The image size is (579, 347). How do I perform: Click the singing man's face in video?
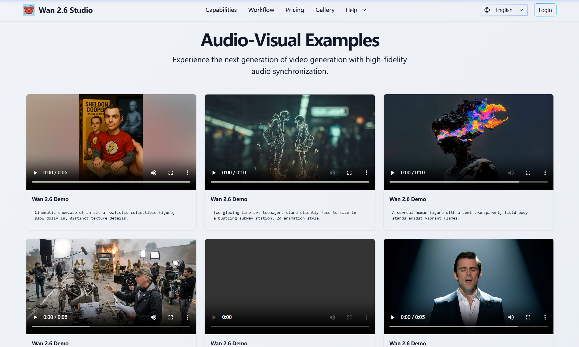pyautogui.click(x=467, y=273)
